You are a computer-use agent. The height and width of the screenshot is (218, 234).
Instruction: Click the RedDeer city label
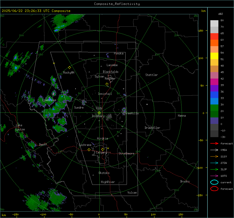point(110,79)
